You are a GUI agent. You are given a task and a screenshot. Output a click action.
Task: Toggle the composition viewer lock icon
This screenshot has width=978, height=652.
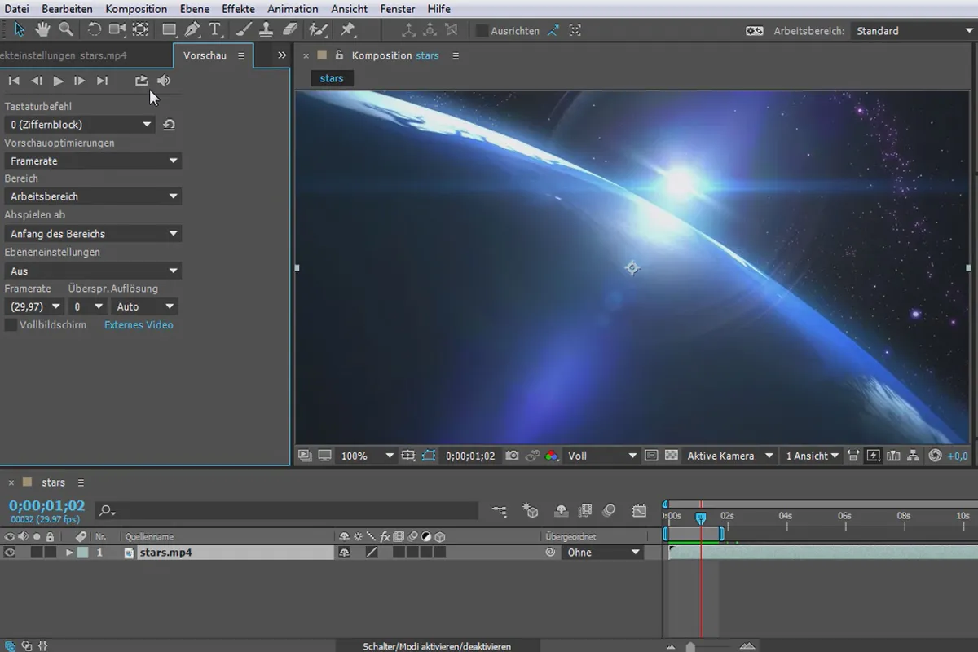(x=339, y=55)
